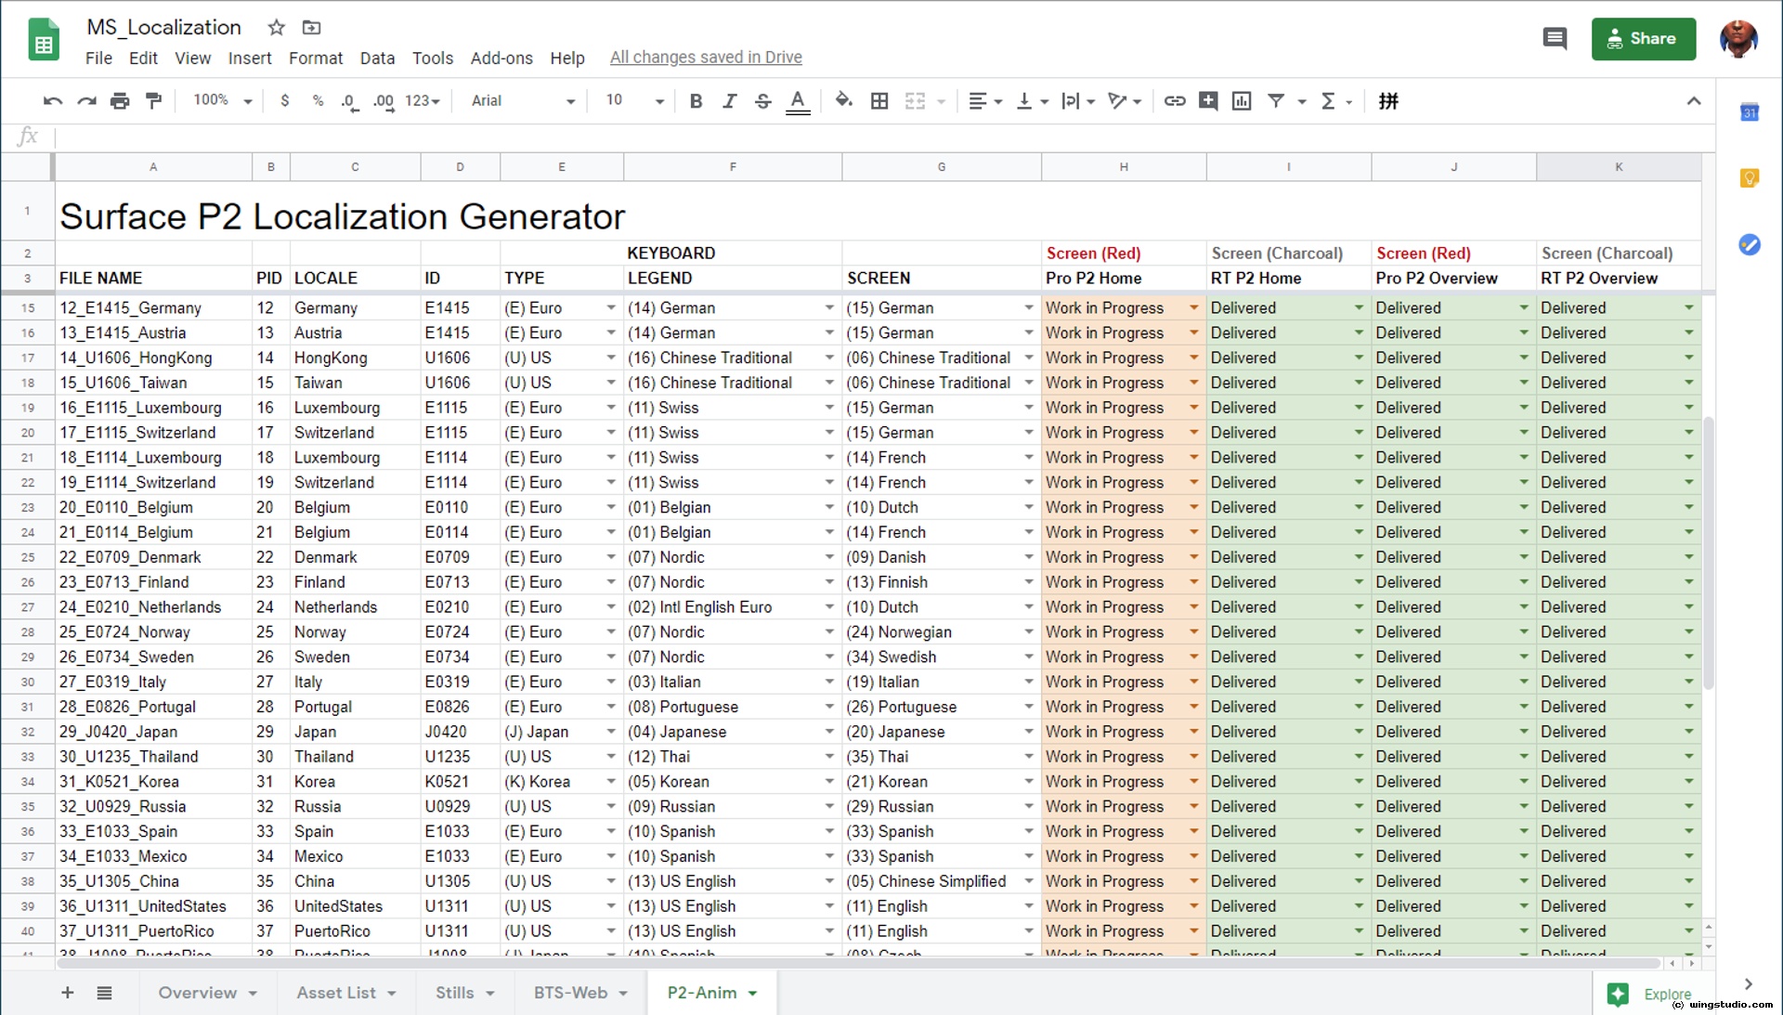Click the Print icon
Viewport: 1783px width, 1015px height.
pos(120,101)
